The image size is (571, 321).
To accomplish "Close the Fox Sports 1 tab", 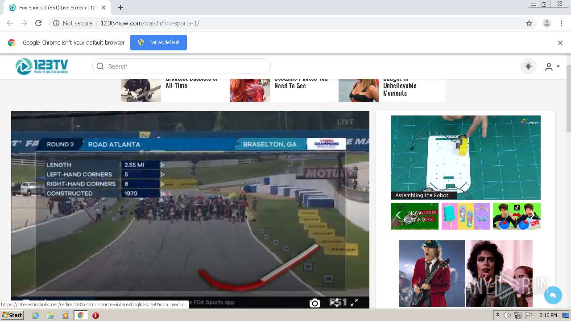I will tap(103, 8).
